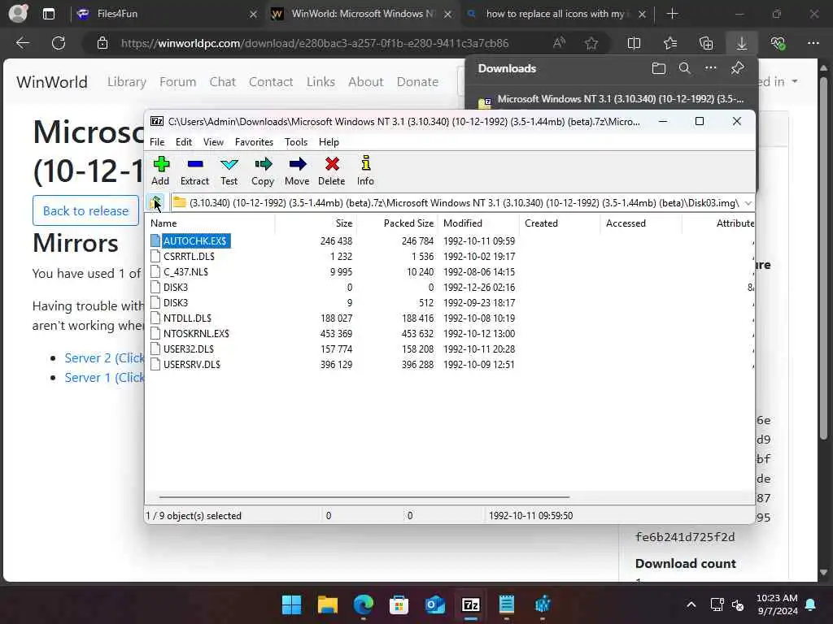Expand 7-Zip address path dropdown
The height and width of the screenshot is (624, 833).
(x=748, y=203)
